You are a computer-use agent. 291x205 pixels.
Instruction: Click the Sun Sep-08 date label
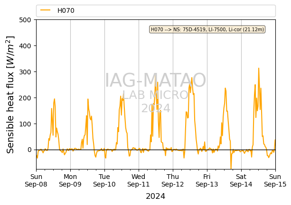36,180
